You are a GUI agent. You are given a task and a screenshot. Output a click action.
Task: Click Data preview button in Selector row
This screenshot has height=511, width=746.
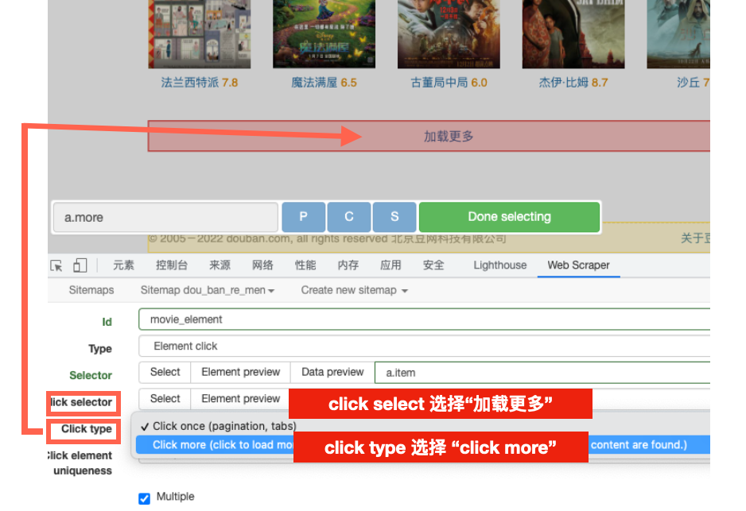coord(332,372)
